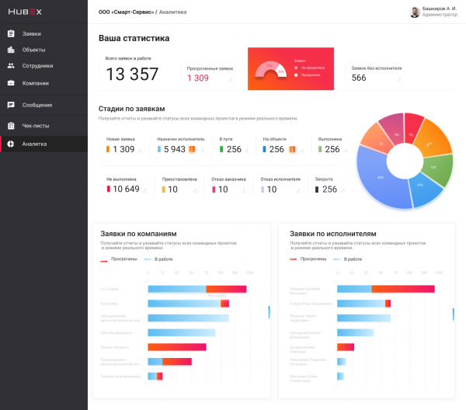Viewport: 466px width, 410px height.
Task: Click ООО «Смарт-Сервис» breadcrumb link
Action: (126, 12)
